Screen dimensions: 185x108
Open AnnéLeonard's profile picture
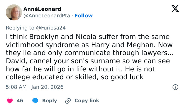pyautogui.click(x=13, y=12)
